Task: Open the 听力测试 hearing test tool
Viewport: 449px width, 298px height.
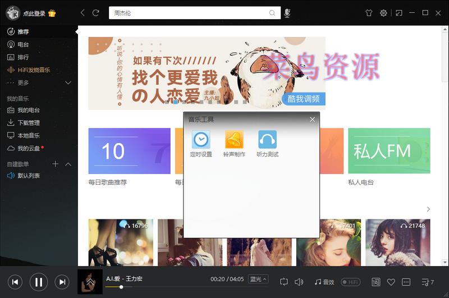Action: point(268,144)
